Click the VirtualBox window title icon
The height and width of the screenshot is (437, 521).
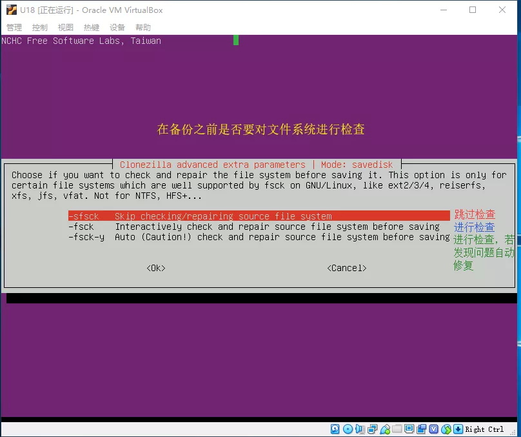click(12, 10)
